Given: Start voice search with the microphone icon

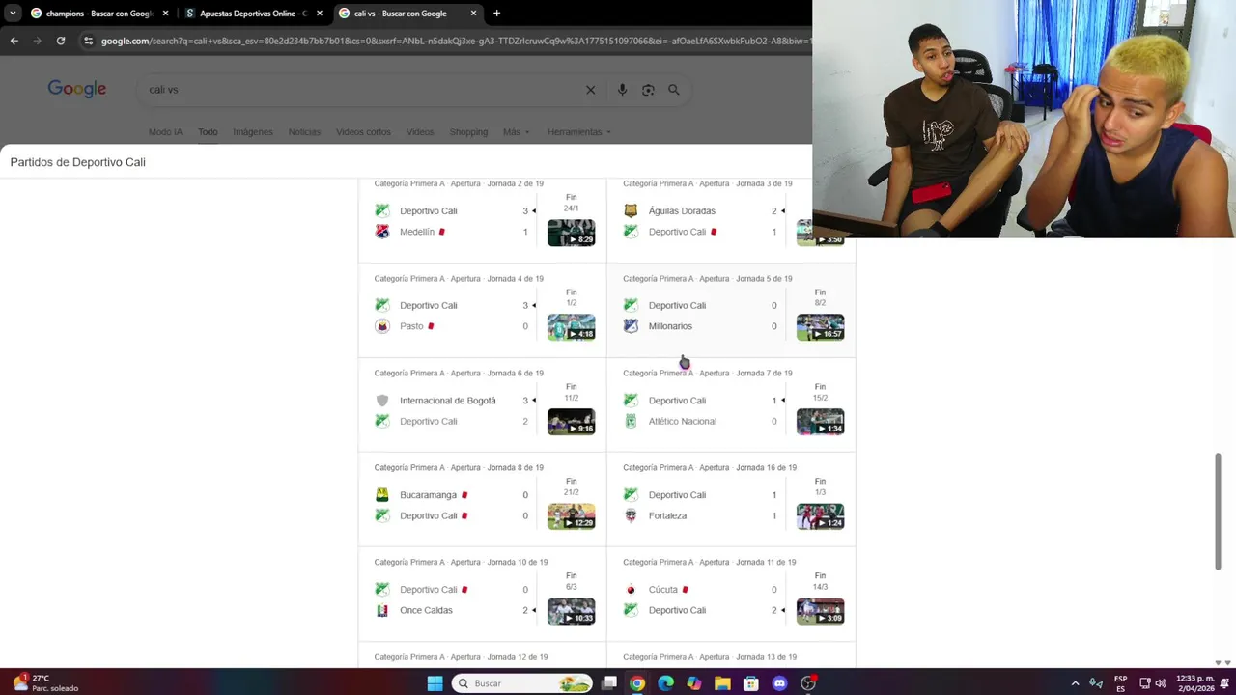Looking at the screenshot, I should coord(622,90).
